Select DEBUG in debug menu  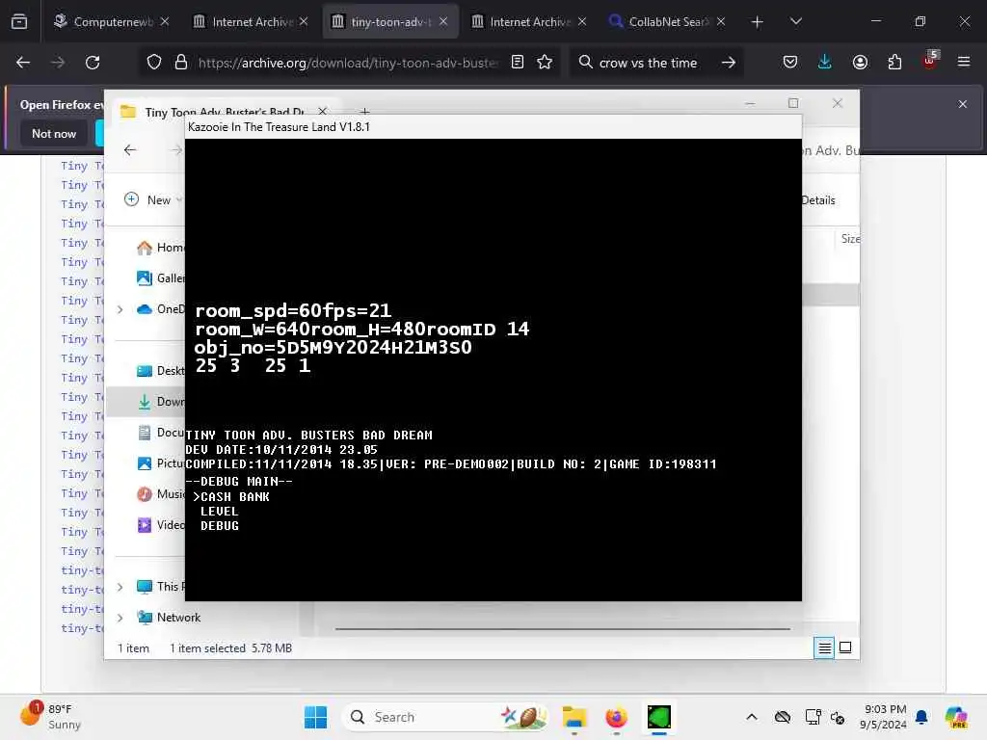click(x=219, y=525)
